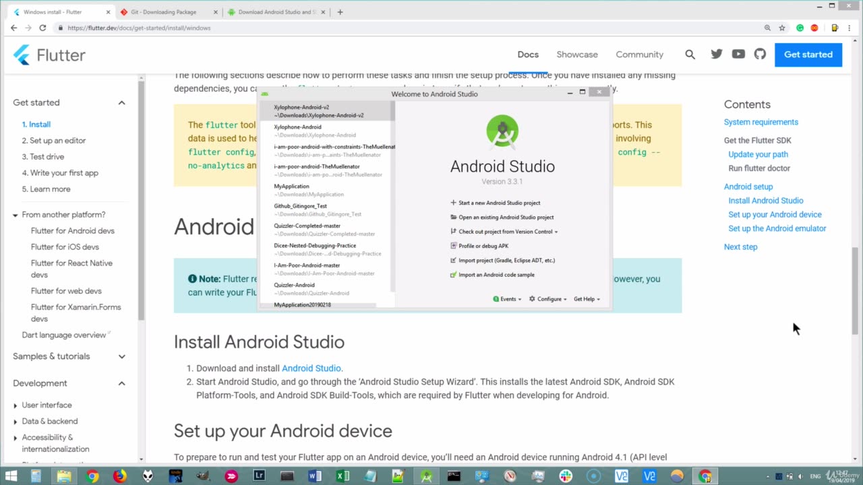This screenshot has height=485, width=863.
Task: Open Flutter's YouTube icon link
Action: click(738, 54)
